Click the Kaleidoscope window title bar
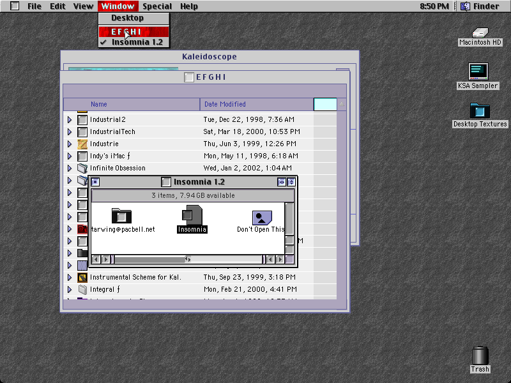 click(x=210, y=57)
